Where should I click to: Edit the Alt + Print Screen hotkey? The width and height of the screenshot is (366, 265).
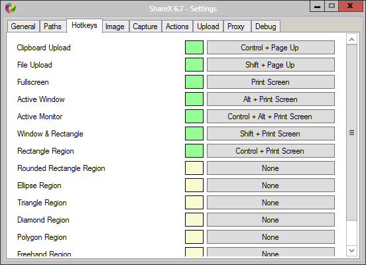[x=271, y=99]
